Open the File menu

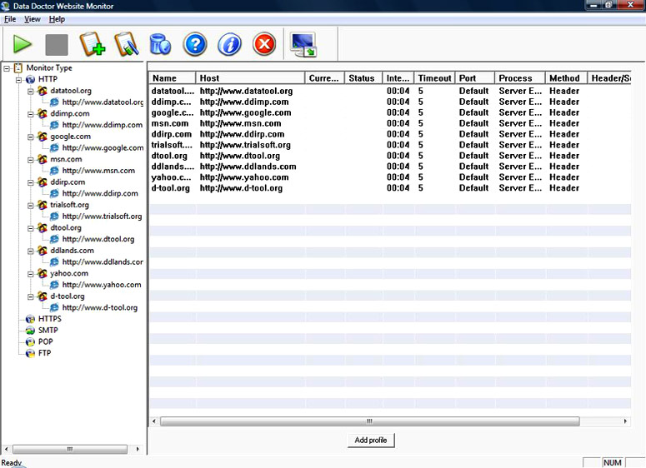coord(10,19)
